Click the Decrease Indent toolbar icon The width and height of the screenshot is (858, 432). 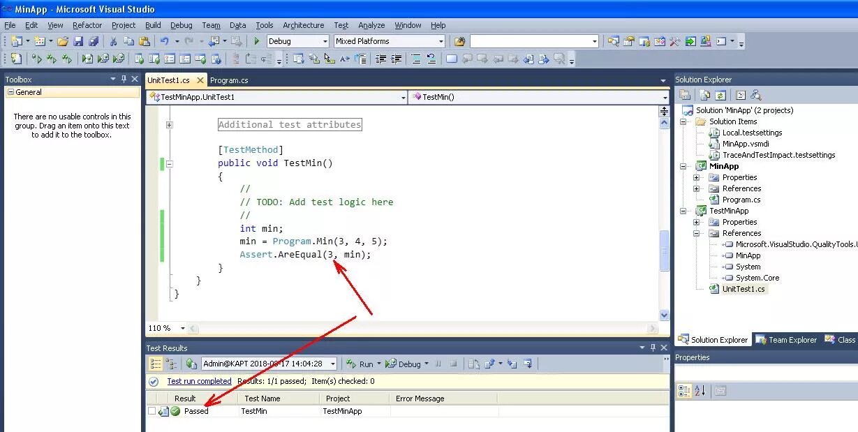click(x=381, y=59)
